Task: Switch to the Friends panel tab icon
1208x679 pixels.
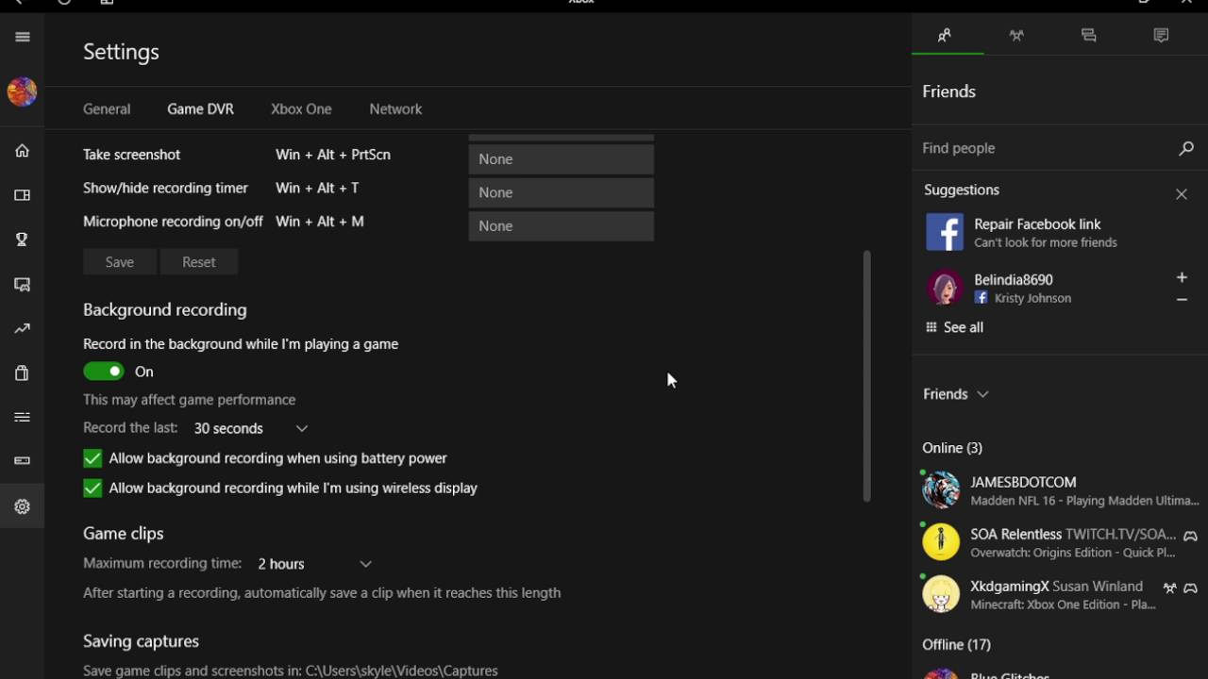Action: coord(945,36)
